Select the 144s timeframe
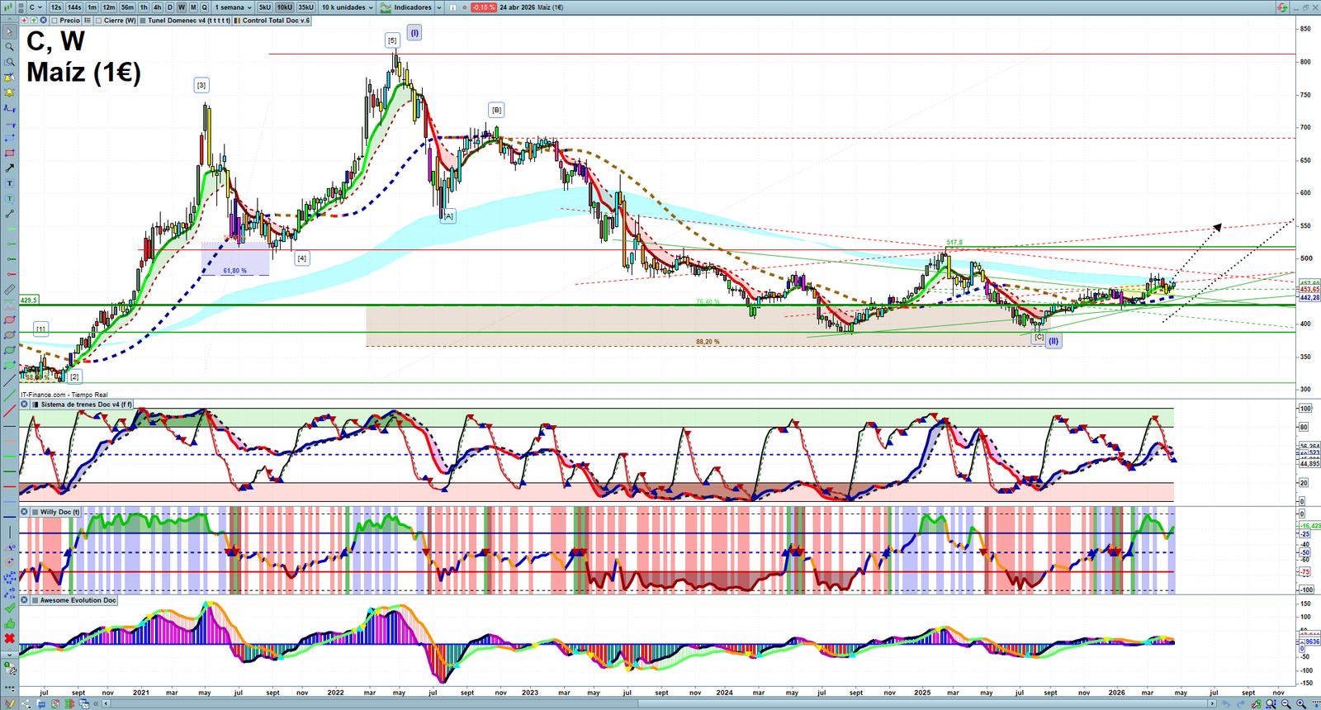Screen dimensions: 1321x710 click(x=74, y=7)
